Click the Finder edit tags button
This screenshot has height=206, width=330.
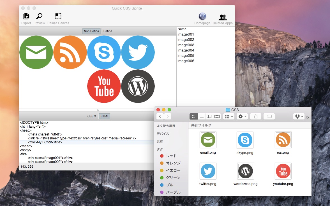[x=269, y=116]
